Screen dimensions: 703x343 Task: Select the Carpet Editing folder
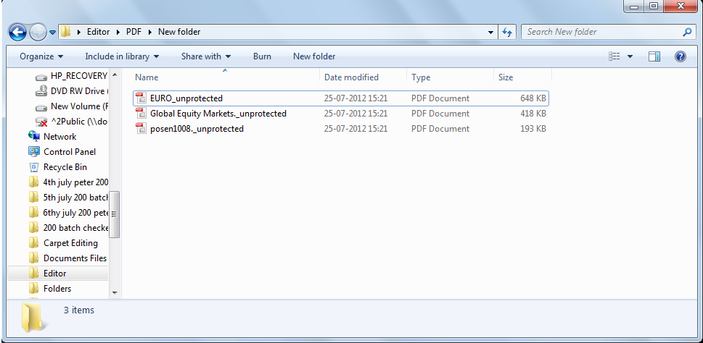pyautogui.click(x=70, y=243)
